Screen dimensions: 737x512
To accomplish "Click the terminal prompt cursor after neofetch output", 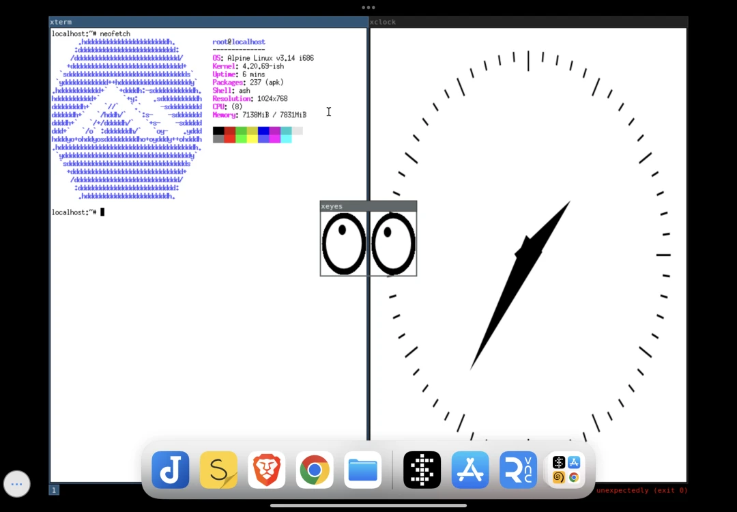I will tap(102, 212).
